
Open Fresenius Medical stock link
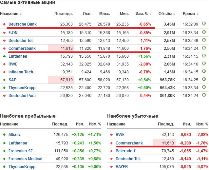(x=26, y=159)
